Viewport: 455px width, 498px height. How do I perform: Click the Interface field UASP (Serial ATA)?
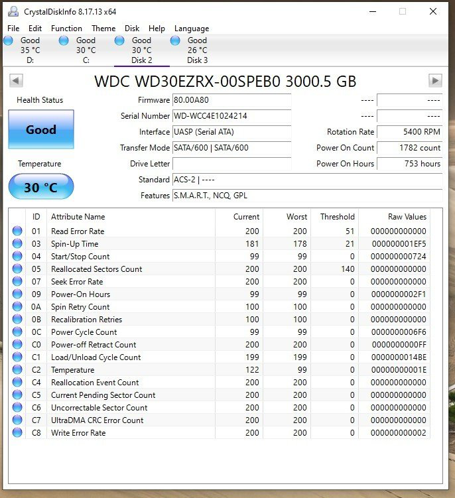coord(231,132)
